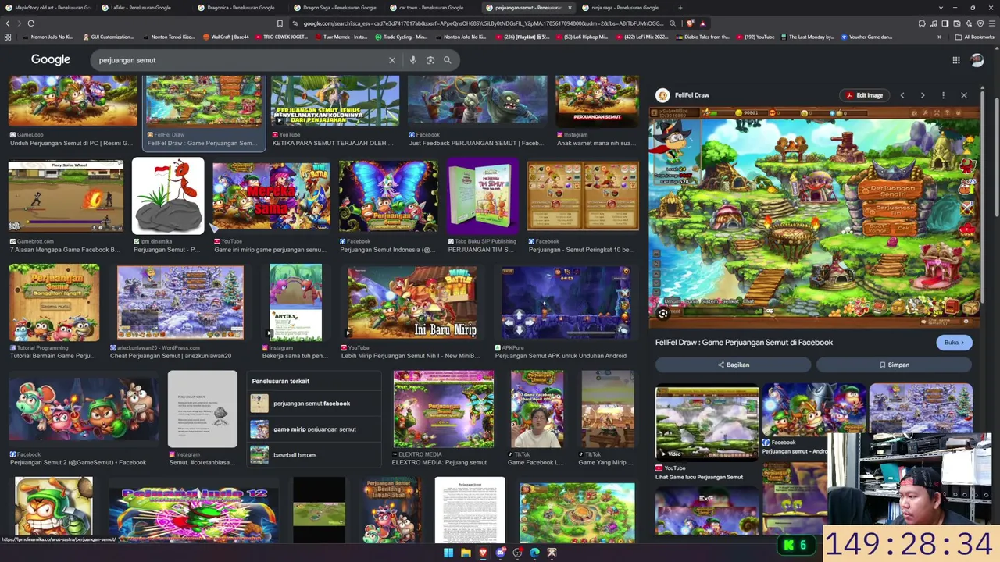Click the page vertical scrollbar
Image resolution: width=1000 pixels, height=562 pixels.
pos(995,156)
